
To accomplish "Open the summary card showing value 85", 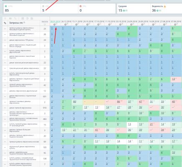I will click(x=22, y=9).
